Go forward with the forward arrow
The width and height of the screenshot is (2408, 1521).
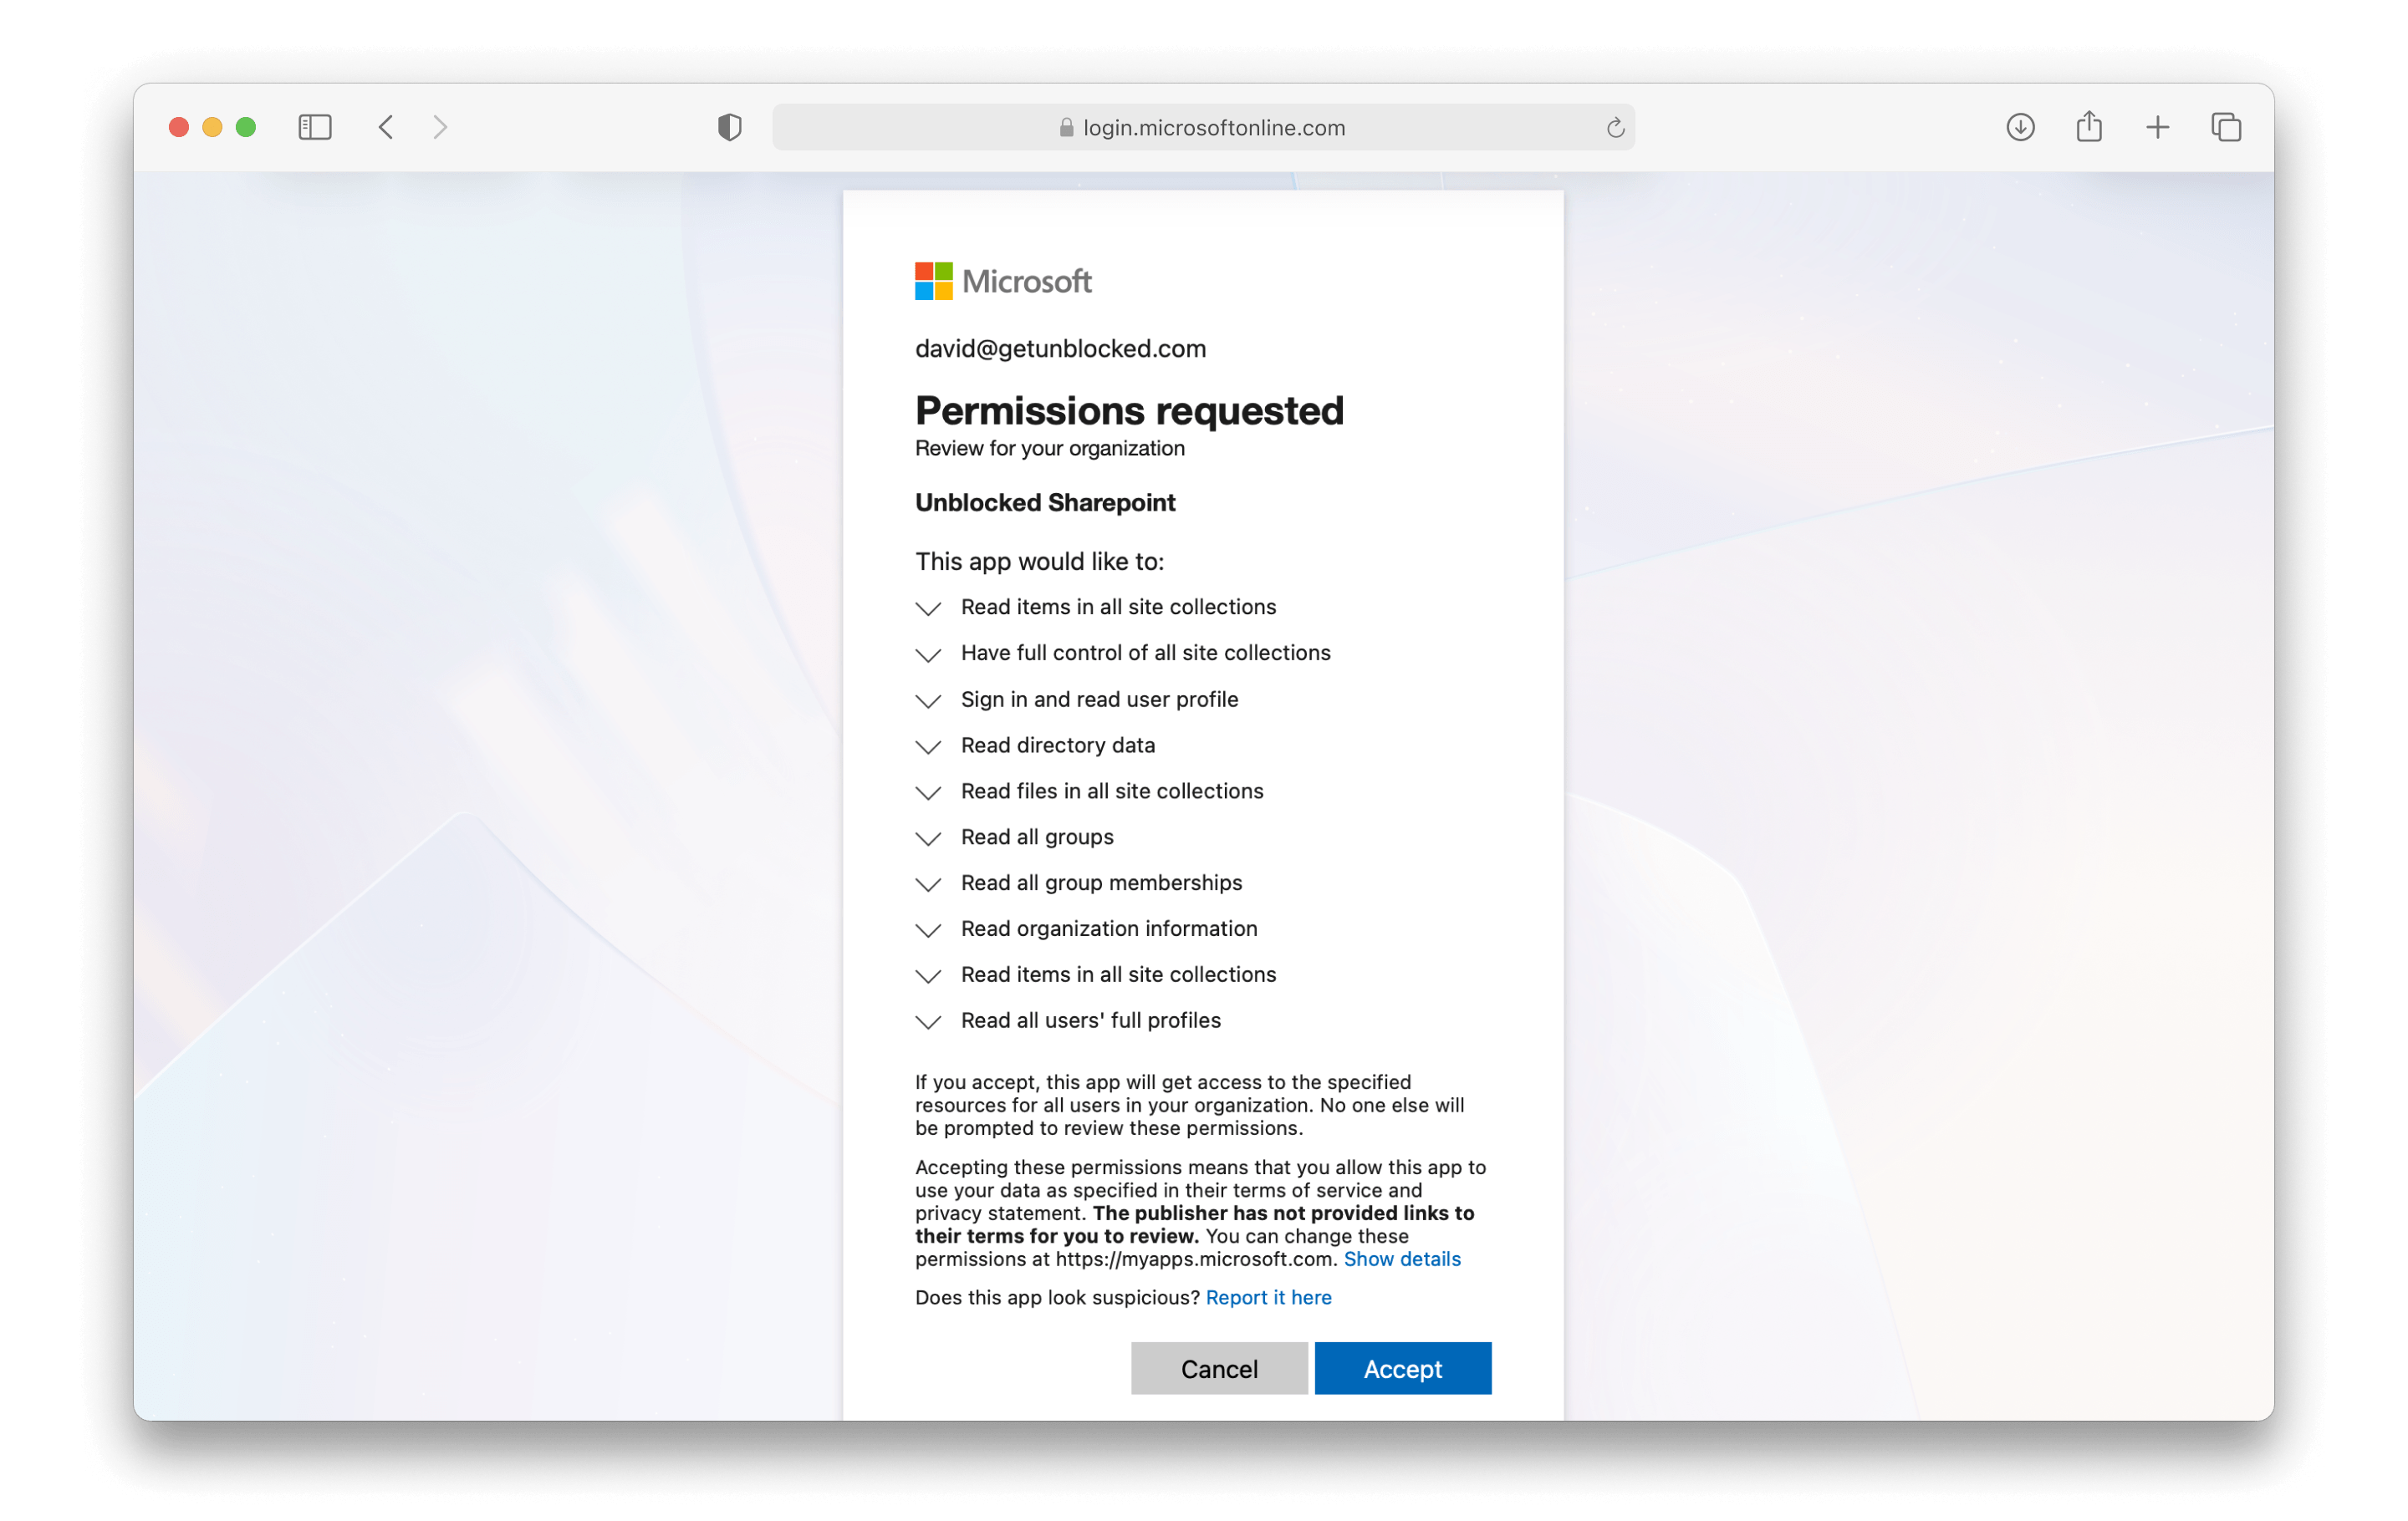coord(440,127)
